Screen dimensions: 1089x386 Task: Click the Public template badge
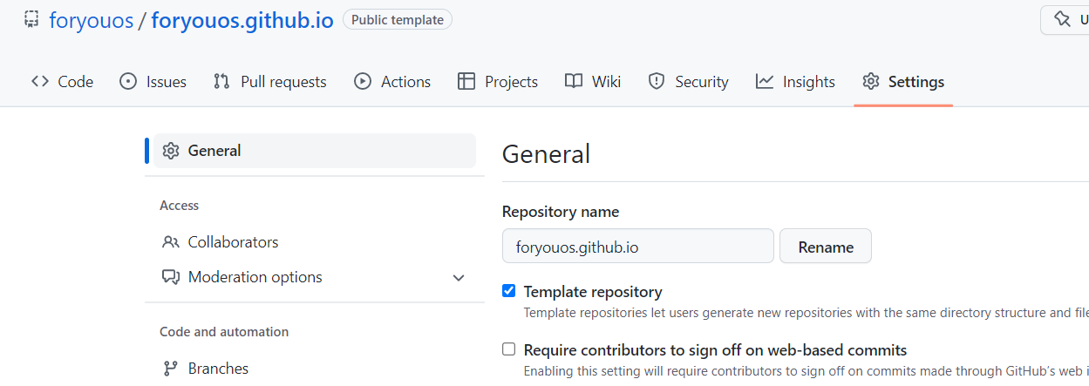[x=398, y=19]
